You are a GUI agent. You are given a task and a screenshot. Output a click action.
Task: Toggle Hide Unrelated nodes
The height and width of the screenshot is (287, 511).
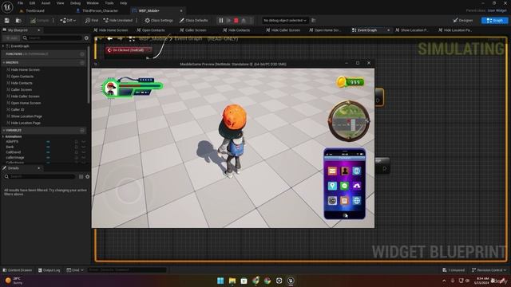pos(117,20)
